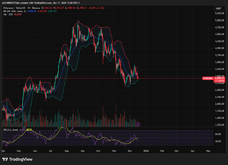Click the 2,000.00 price axis label
This screenshot has height=165, width=228.
(220, 104)
